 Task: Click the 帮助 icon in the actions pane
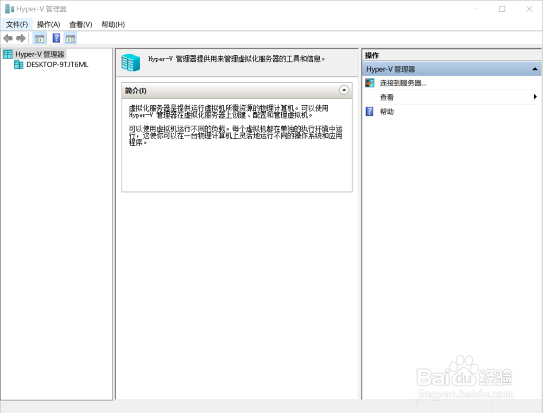370,112
